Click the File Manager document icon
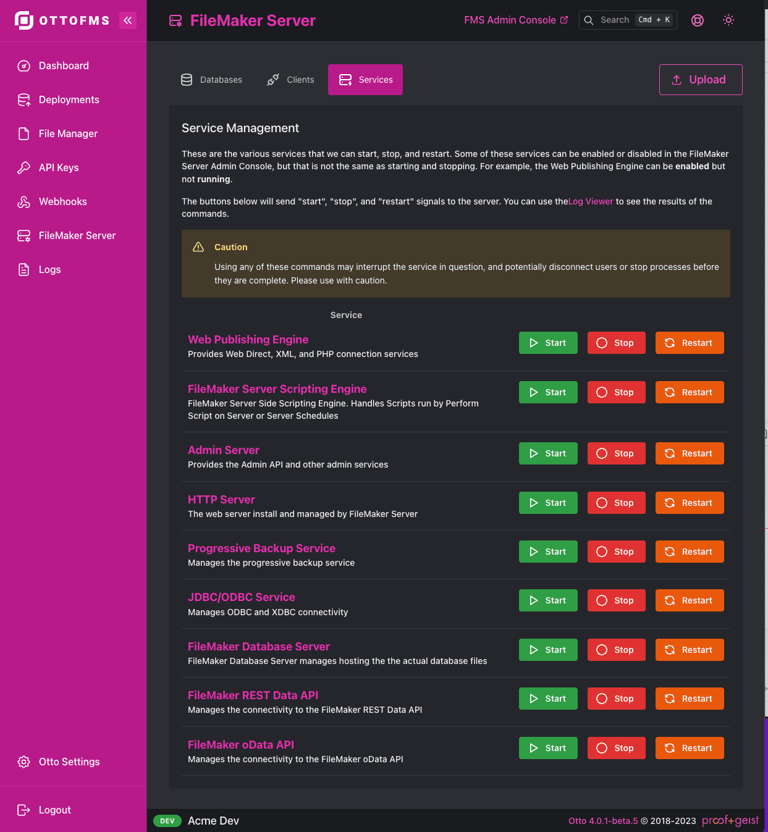 point(24,134)
